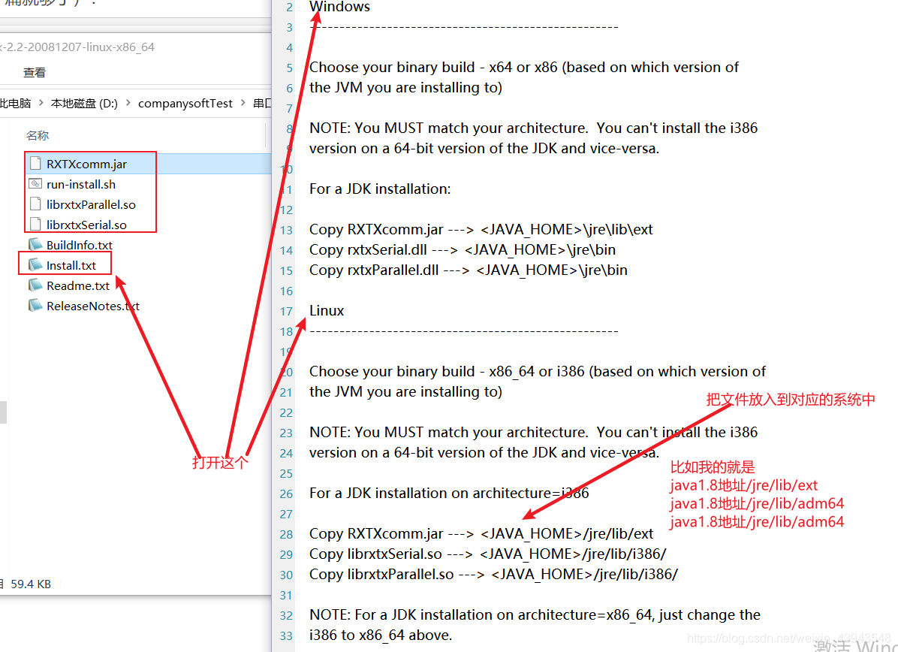Click explorer window title linux-x86_64

77,47
